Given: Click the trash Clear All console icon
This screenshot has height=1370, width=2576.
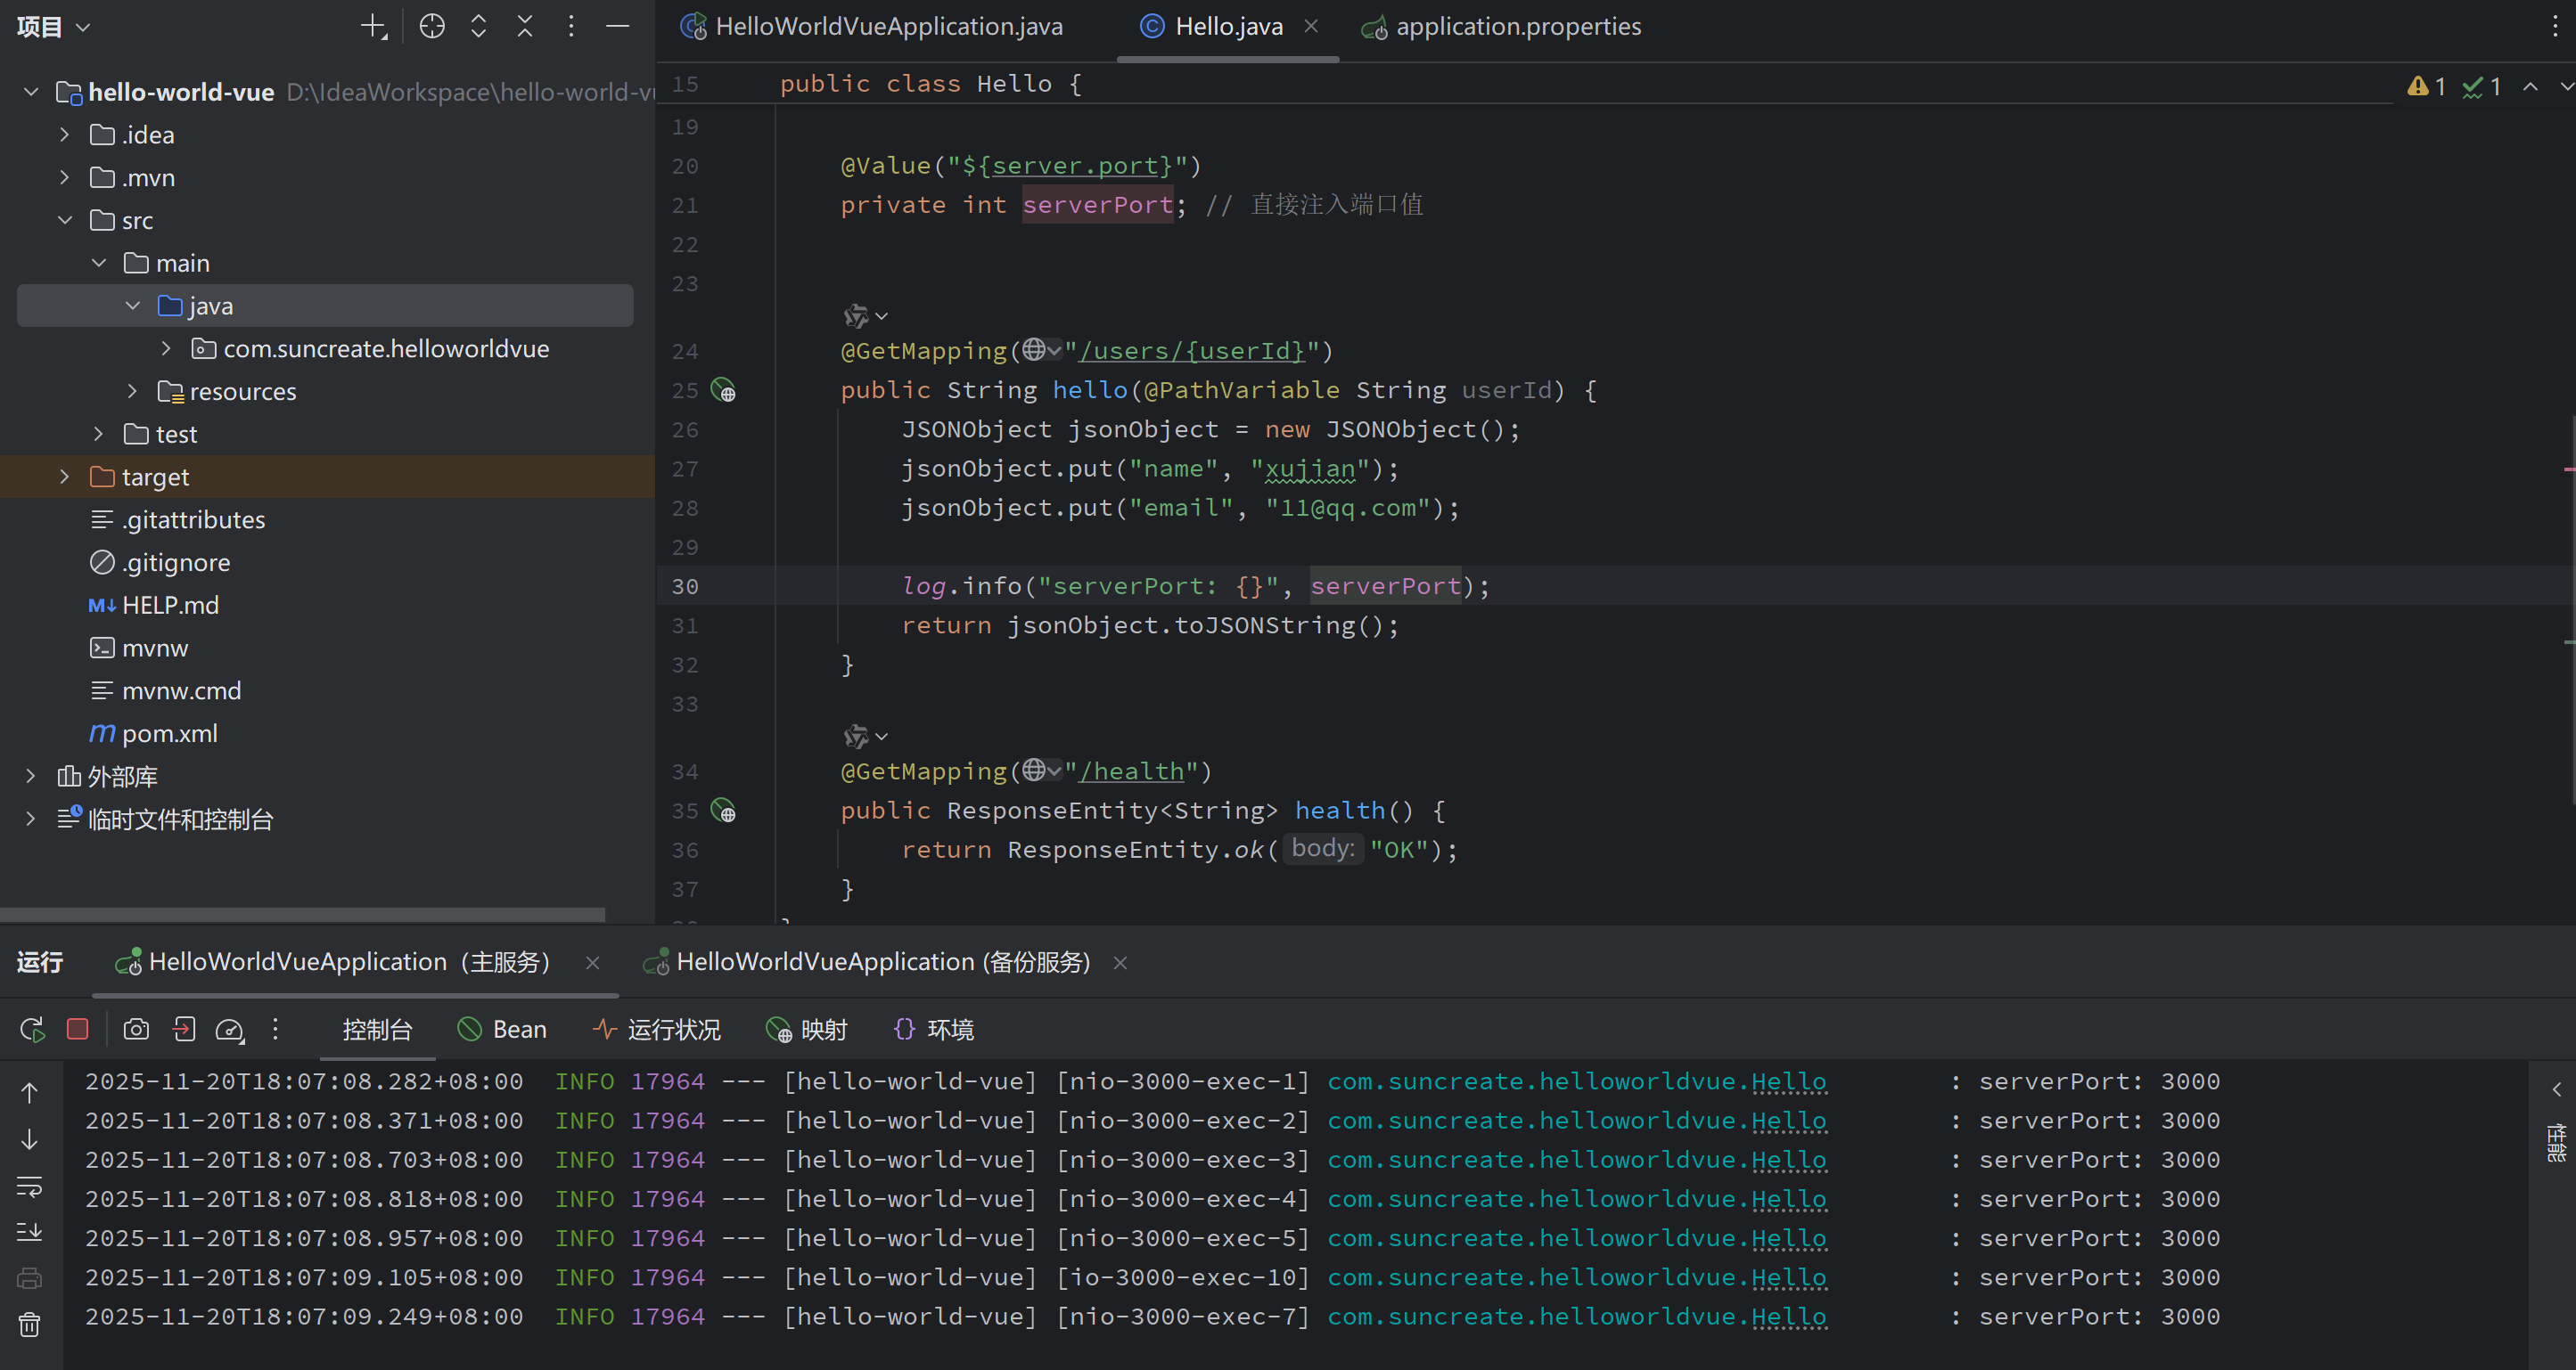Looking at the screenshot, I should pos(30,1325).
